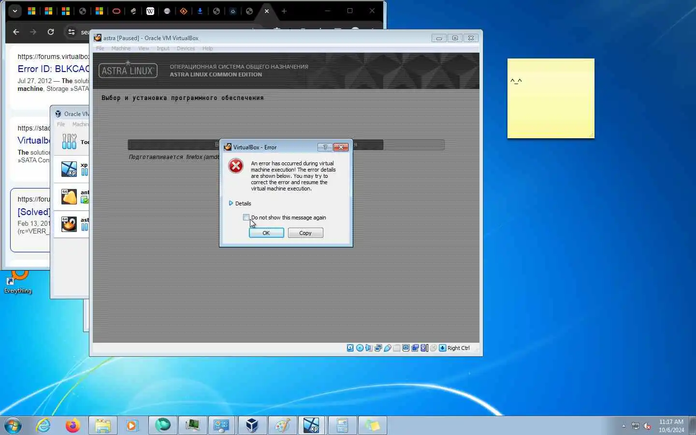Image resolution: width=696 pixels, height=435 pixels.
Task: Switch to the blue download-arrow browser tab
Action: [x=200, y=11]
